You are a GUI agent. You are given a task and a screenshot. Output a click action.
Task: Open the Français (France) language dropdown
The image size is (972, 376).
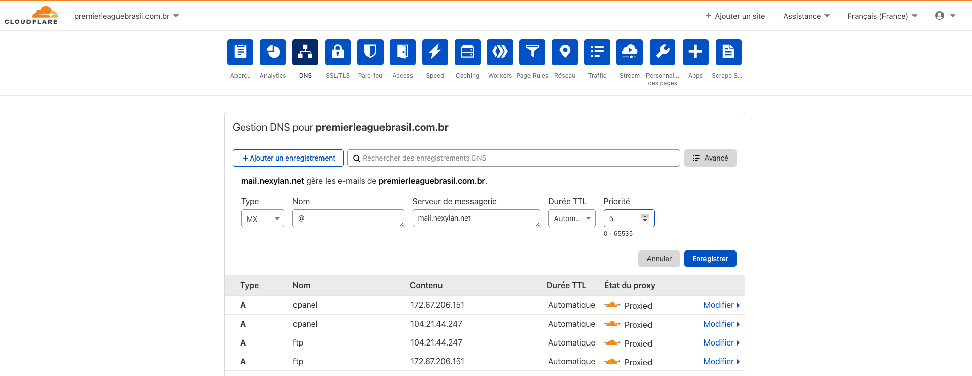[882, 16]
